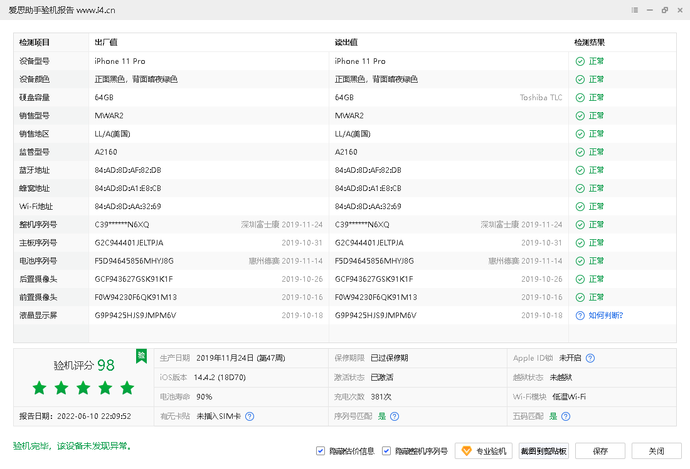Click 电池寿命 value 90%

click(x=204, y=396)
